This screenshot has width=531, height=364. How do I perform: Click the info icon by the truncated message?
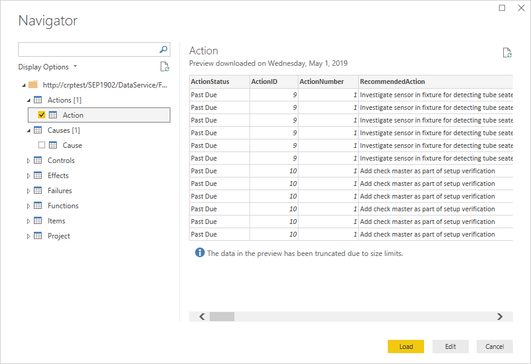tap(199, 253)
